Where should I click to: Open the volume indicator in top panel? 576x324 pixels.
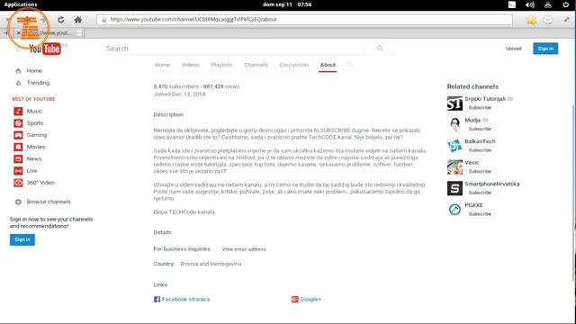pyautogui.click(x=530, y=4)
